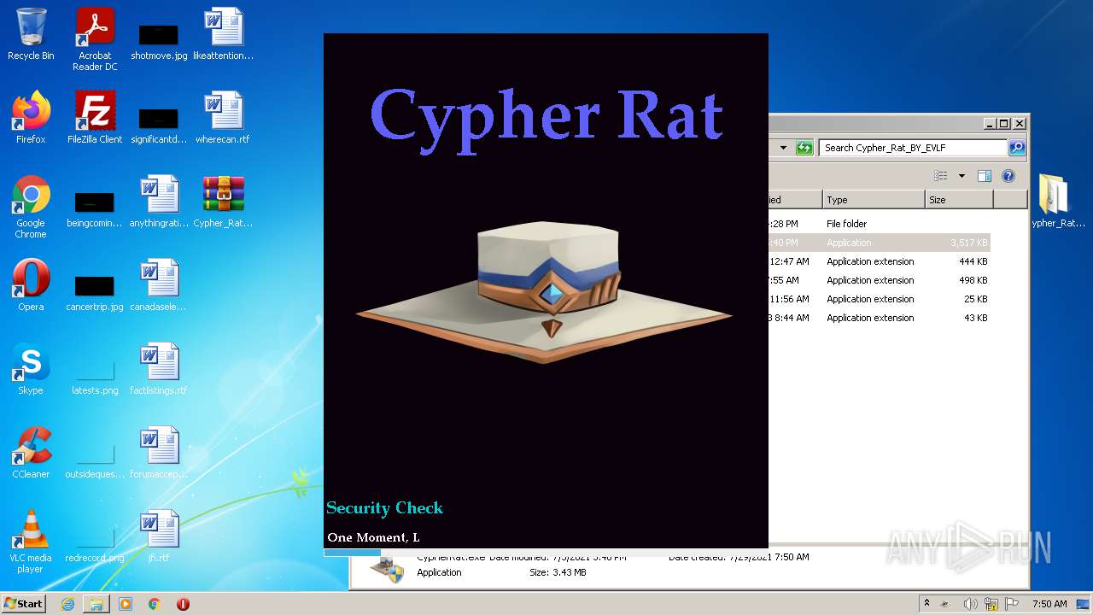Open the Opera desktop shortcut
Viewport: 1093px width, 615px height.
[31, 285]
